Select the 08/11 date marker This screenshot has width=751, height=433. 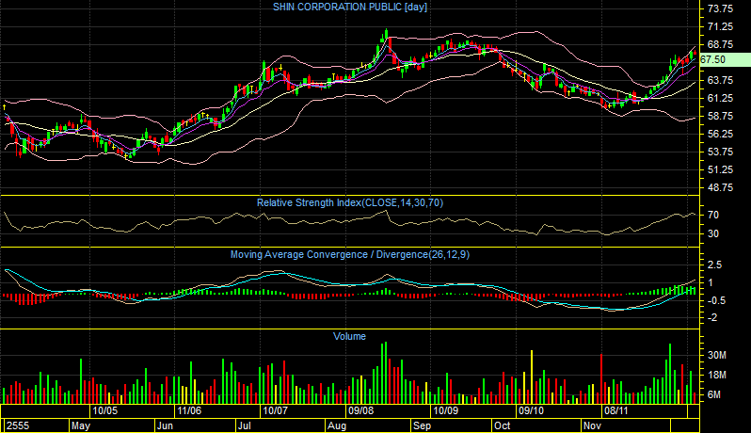(615, 410)
